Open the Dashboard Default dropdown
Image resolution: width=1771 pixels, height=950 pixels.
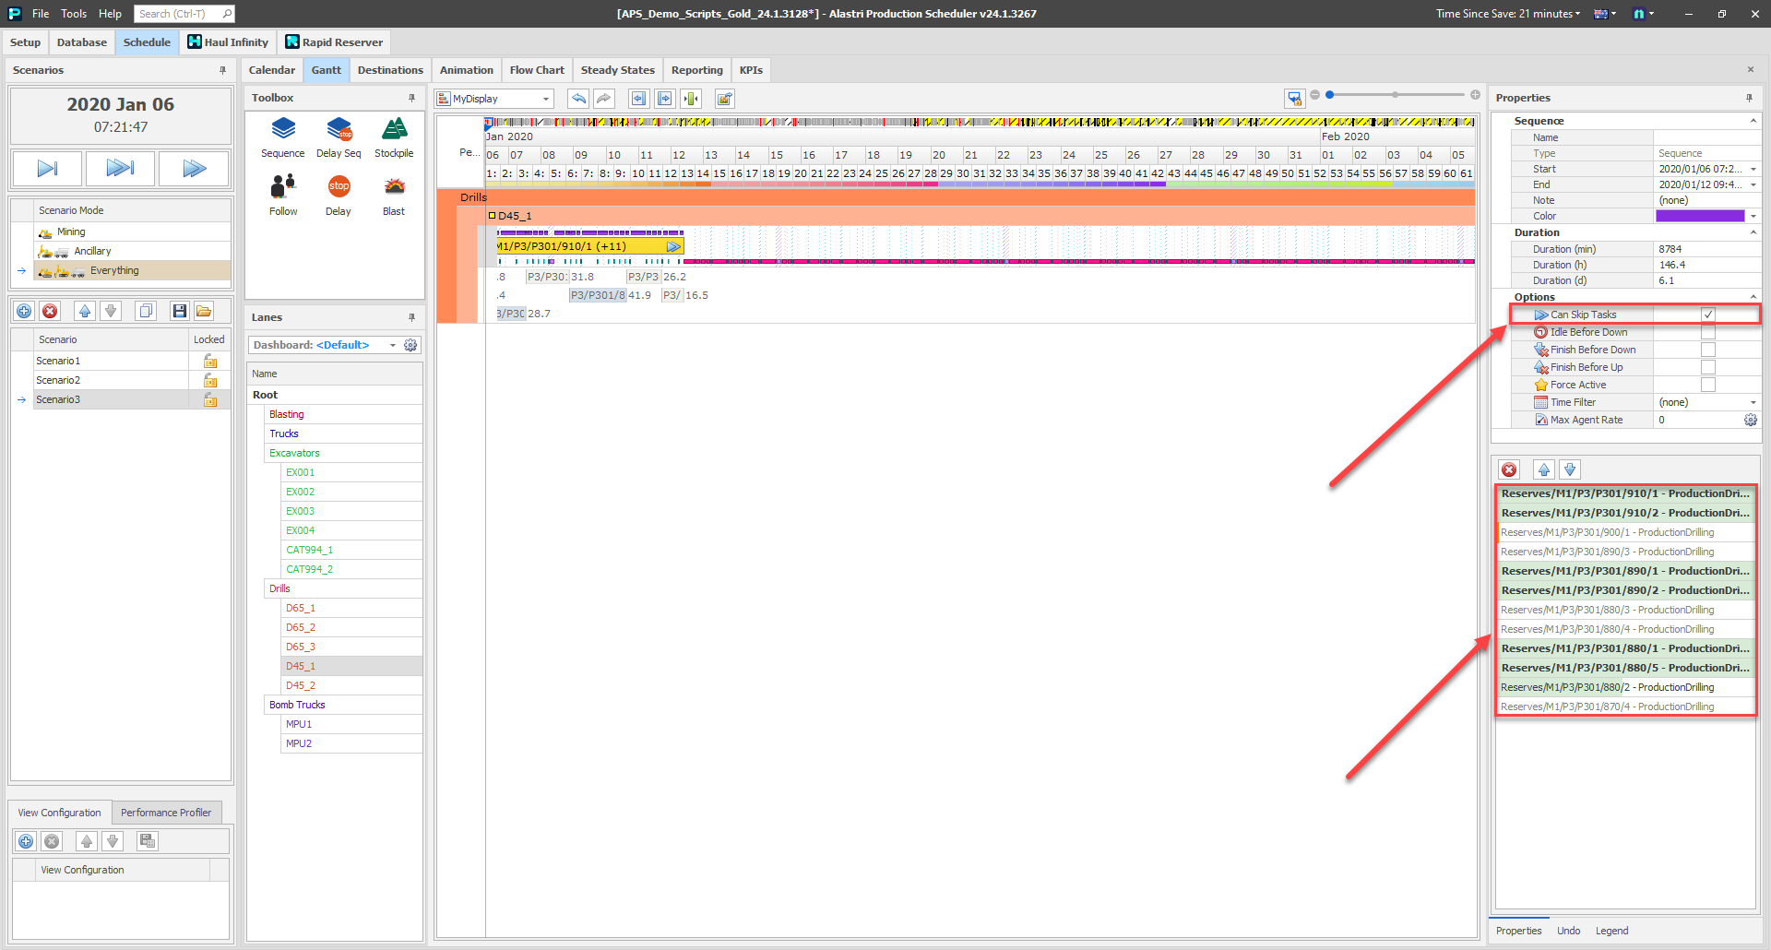(x=393, y=345)
